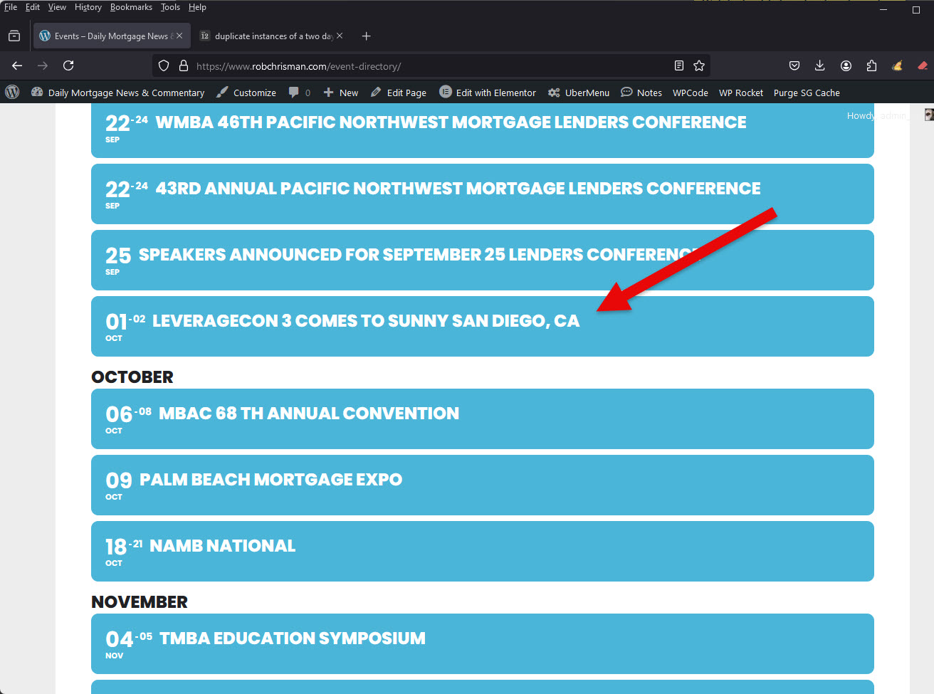
Task: Focus the address bar URL field
Action: click(x=431, y=66)
